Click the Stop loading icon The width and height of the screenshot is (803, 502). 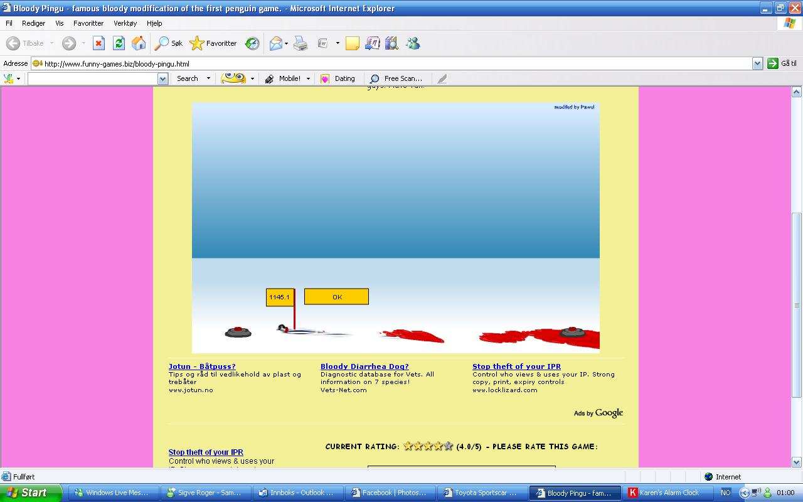point(98,43)
